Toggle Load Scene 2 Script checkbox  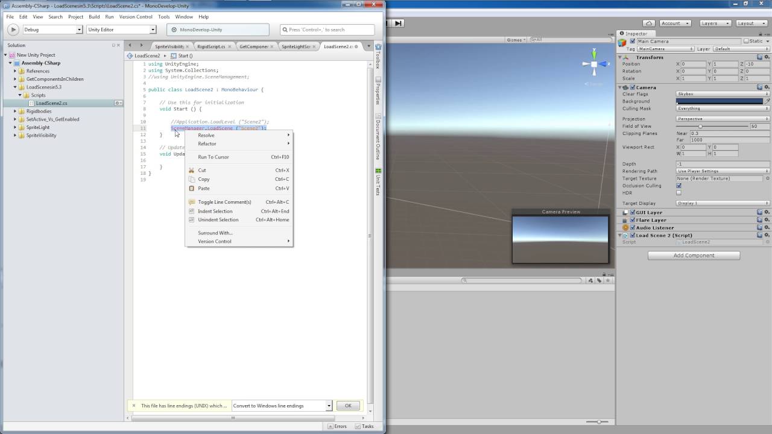(633, 235)
